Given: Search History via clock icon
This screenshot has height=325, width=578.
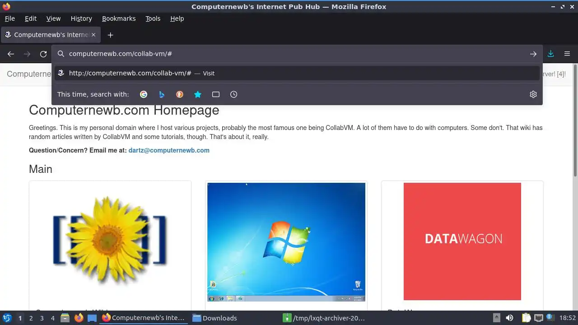Looking at the screenshot, I should tap(233, 94).
